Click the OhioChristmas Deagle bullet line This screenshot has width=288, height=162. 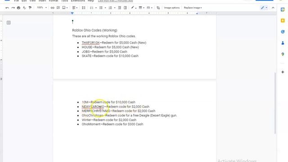(x=129, y=115)
